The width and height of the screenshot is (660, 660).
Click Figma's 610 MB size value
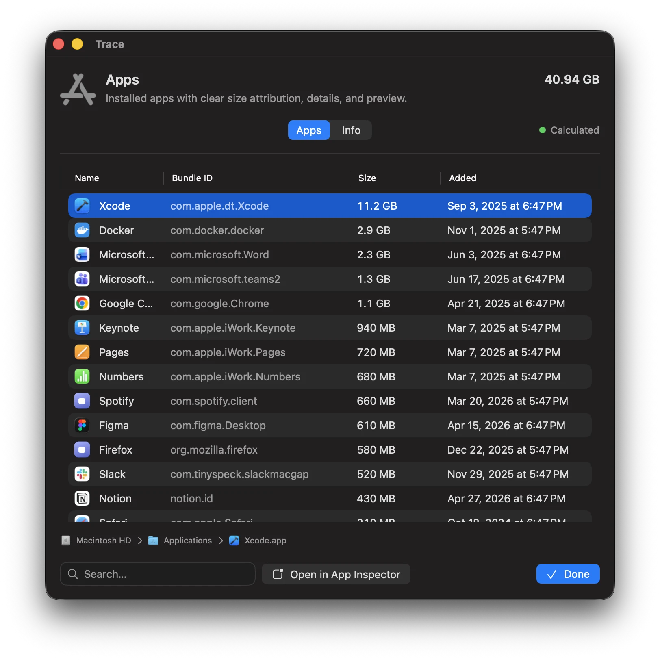coord(376,426)
